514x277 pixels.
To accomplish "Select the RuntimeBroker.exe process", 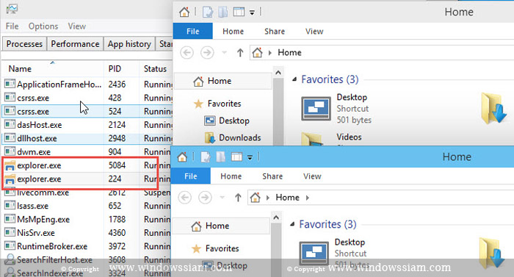I will 87,246.
